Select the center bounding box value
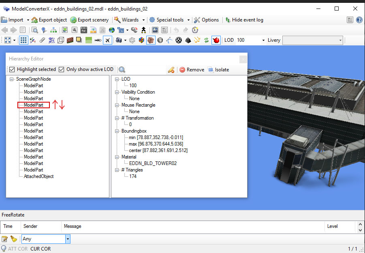This screenshot has width=365, height=253. 158,150
